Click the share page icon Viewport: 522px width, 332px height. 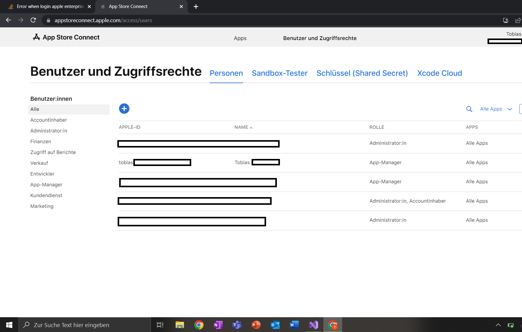coord(518,20)
